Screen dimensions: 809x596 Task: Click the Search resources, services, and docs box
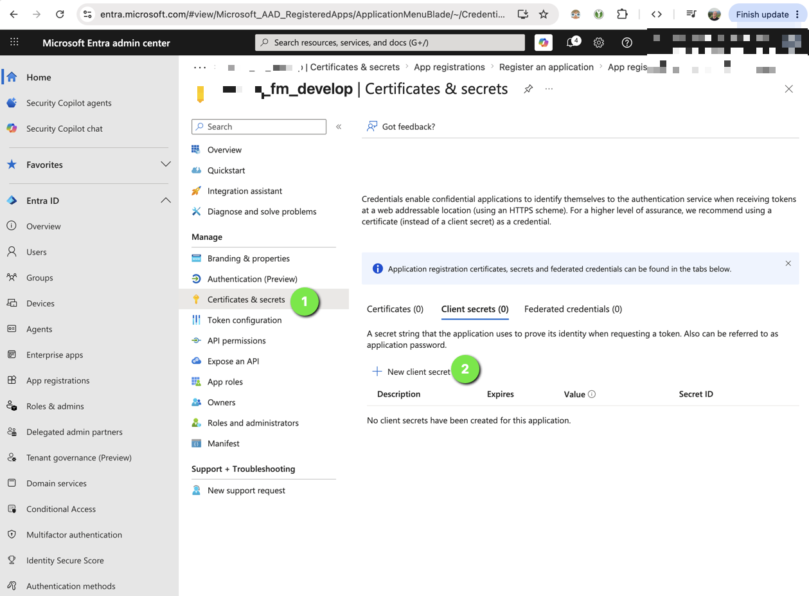(390, 42)
